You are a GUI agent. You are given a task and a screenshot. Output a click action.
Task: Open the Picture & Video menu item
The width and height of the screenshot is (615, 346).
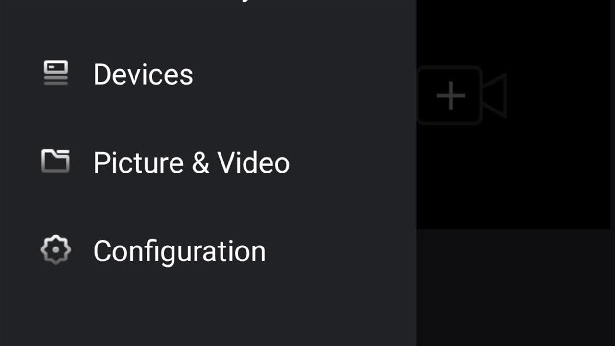(x=191, y=162)
